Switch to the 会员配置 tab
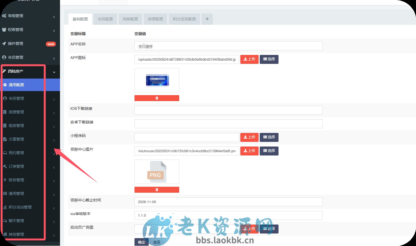The height and width of the screenshot is (246, 416). pyautogui.click(x=105, y=19)
